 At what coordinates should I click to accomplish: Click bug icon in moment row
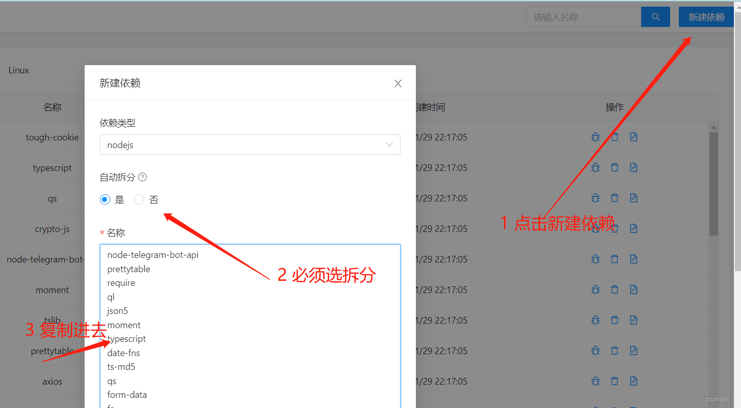tap(595, 289)
